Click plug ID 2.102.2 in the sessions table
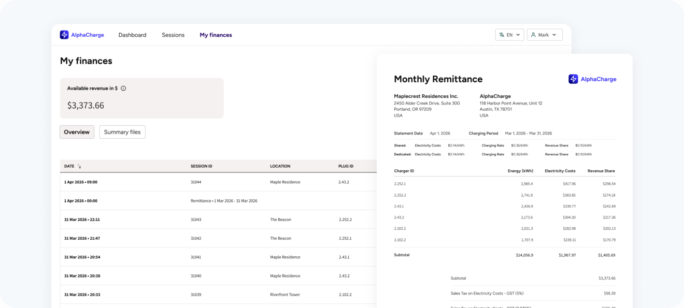The height and width of the screenshot is (308, 684). coord(345,295)
